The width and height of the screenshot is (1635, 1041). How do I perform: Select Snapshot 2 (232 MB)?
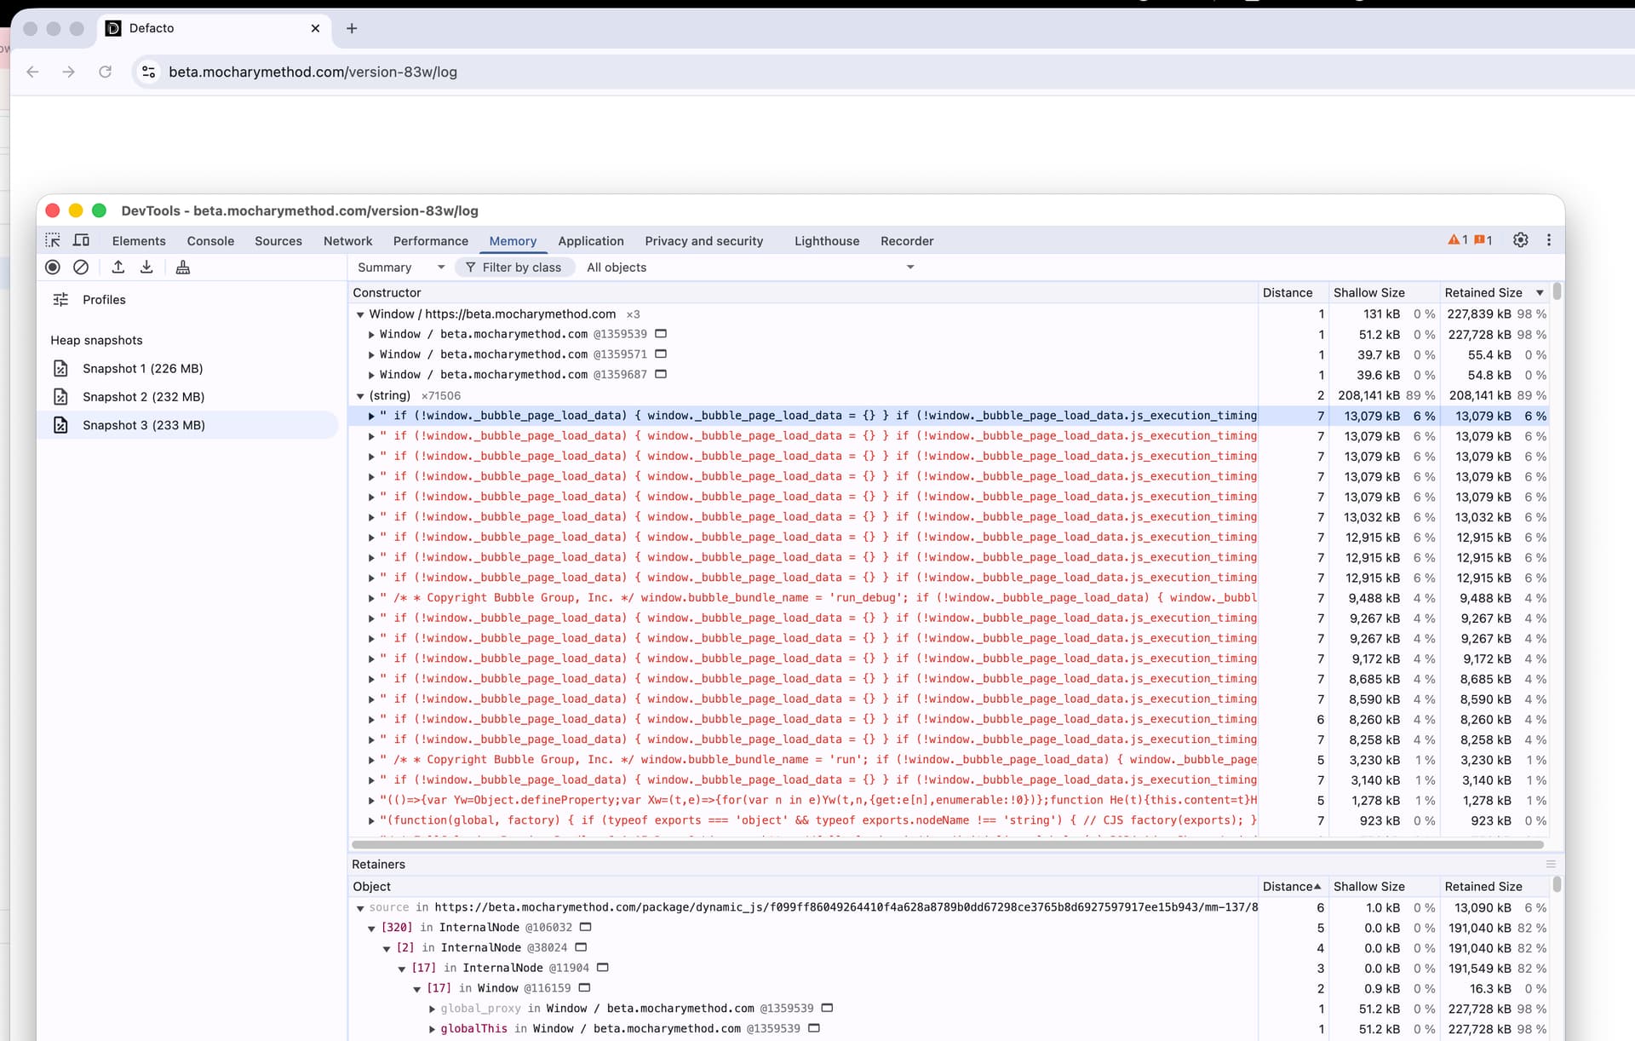pos(143,397)
